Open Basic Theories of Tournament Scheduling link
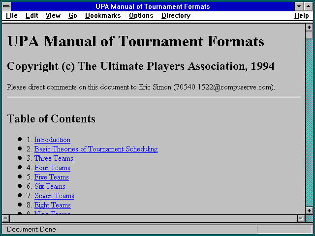 (96, 149)
